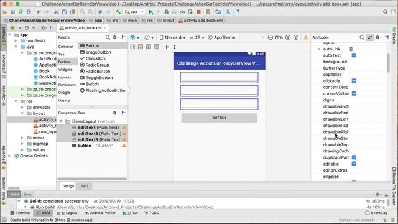
Task: Search the Palette with magnifier icon
Action: [108, 37]
